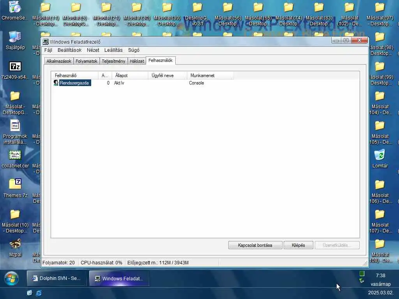399x299 pixels.
Task: Open the Súgó menu
Action: [x=134, y=50]
